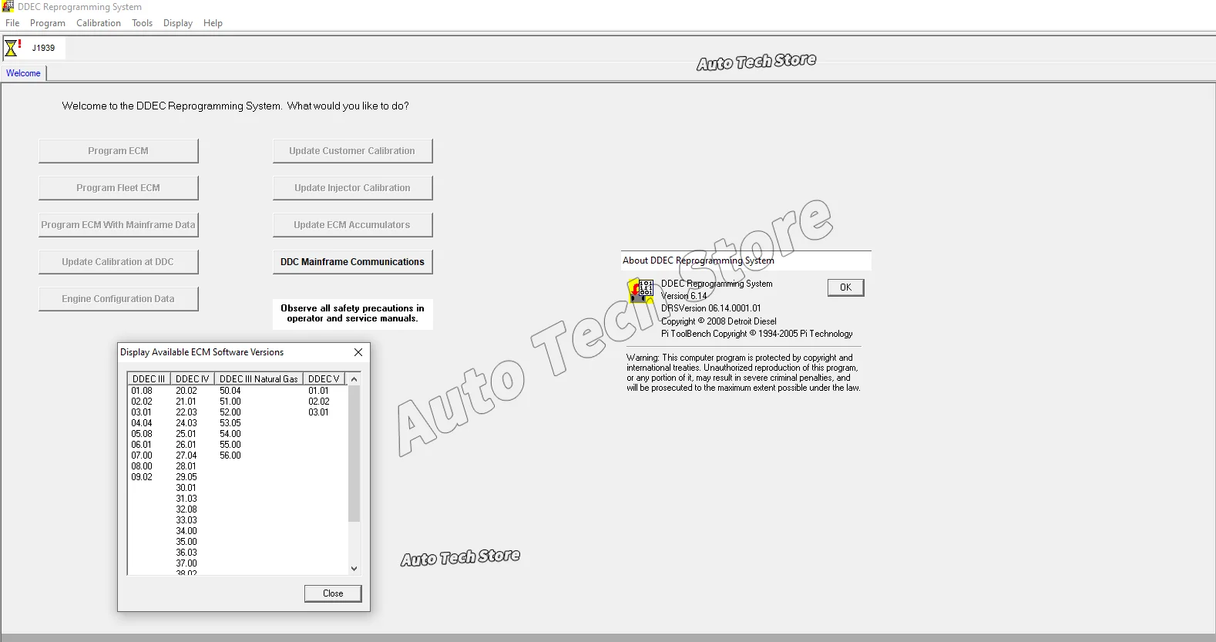Select DDEC III version 01.08

pyautogui.click(x=142, y=391)
